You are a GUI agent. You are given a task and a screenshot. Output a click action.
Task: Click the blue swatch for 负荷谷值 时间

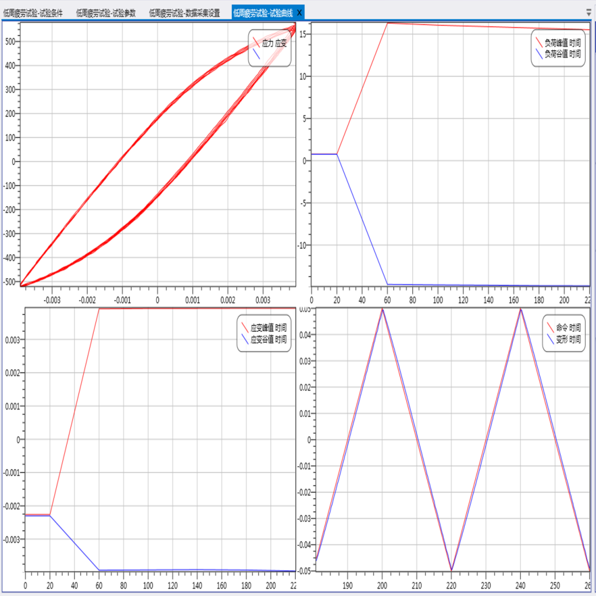(x=539, y=54)
